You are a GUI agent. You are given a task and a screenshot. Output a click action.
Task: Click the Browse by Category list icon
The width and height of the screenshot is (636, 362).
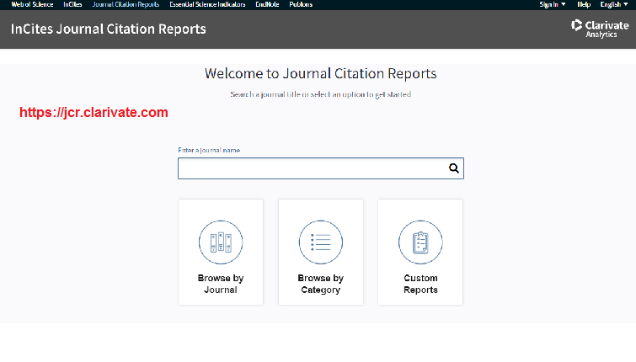click(x=320, y=242)
